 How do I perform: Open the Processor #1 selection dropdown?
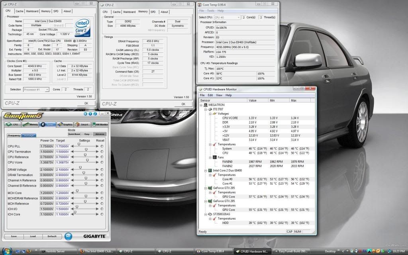click(x=36, y=90)
